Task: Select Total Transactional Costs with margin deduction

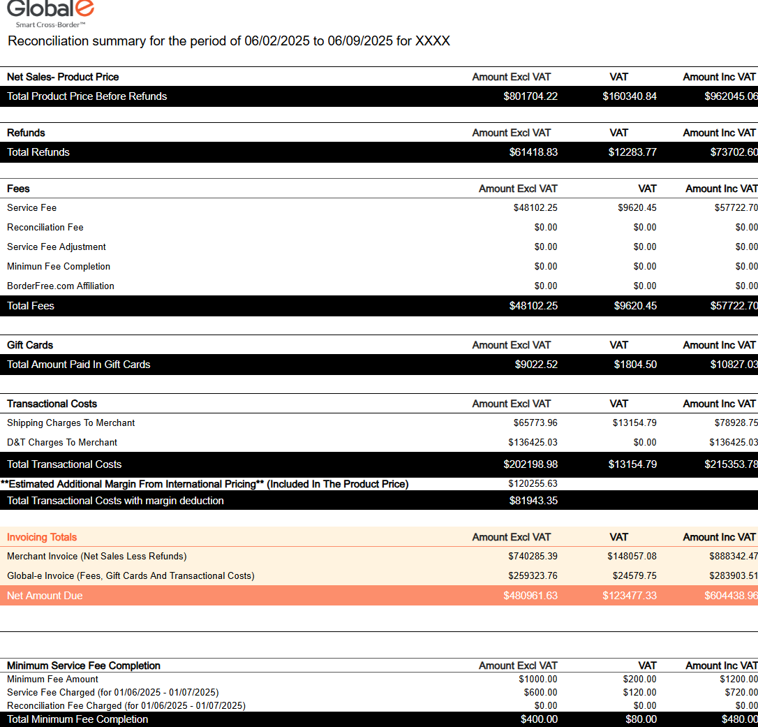Action: (115, 501)
